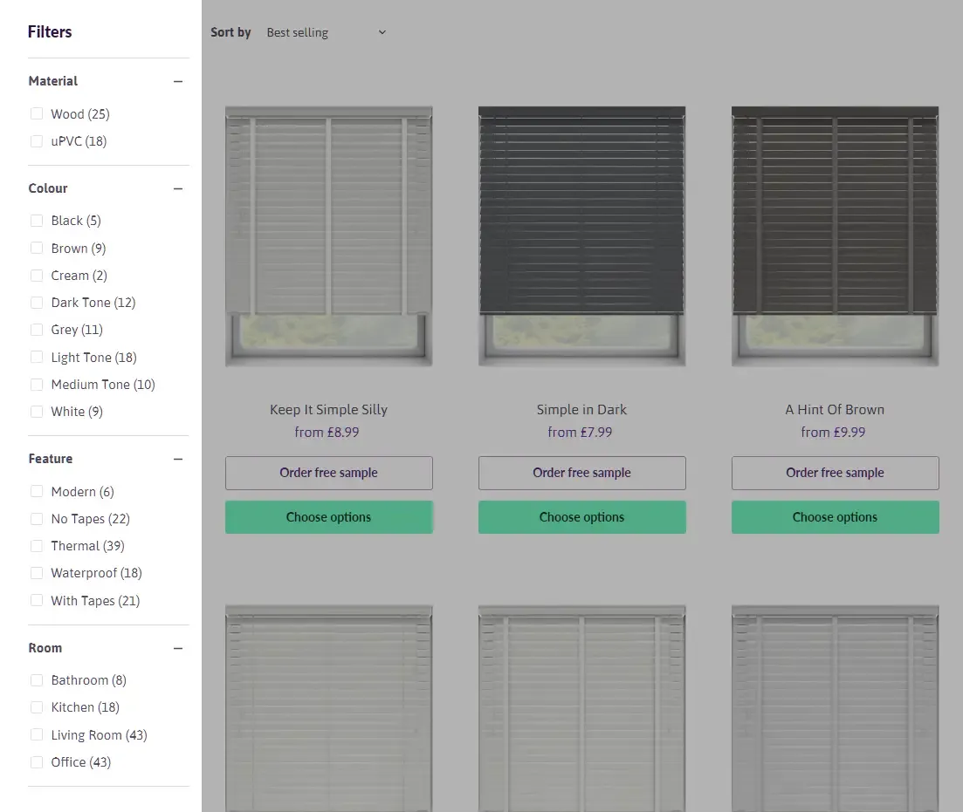
Task: Enable the Light Tone filter checkbox
Action: click(x=37, y=358)
